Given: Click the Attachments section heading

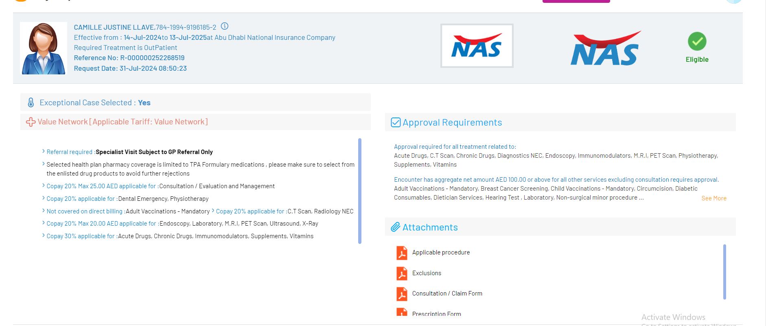Looking at the screenshot, I should [430, 227].
